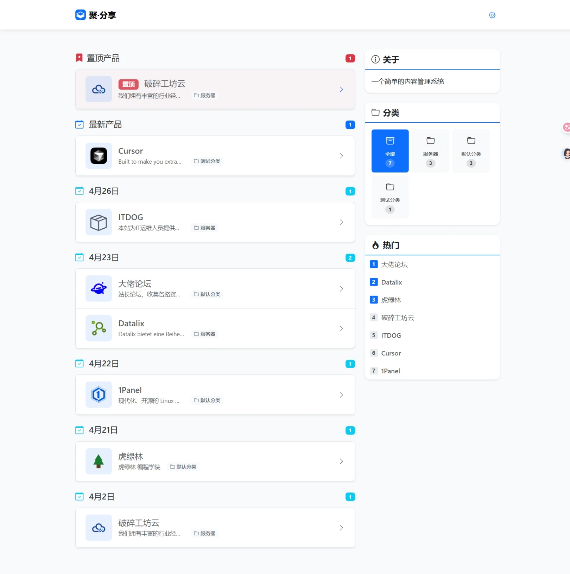Click the 默认分类 tag on 虎绿林 card
This screenshot has width=570, height=574.
(183, 467)
